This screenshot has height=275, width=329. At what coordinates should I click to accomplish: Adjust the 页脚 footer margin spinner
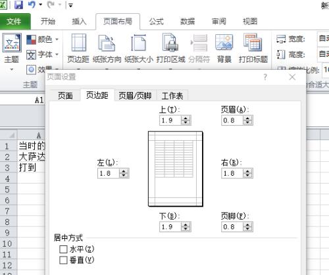(247, 227)
